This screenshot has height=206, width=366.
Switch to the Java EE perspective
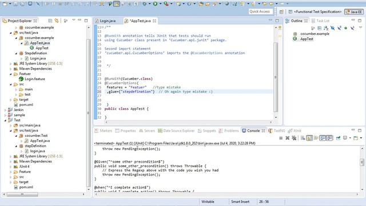click(x=354, y=11)
